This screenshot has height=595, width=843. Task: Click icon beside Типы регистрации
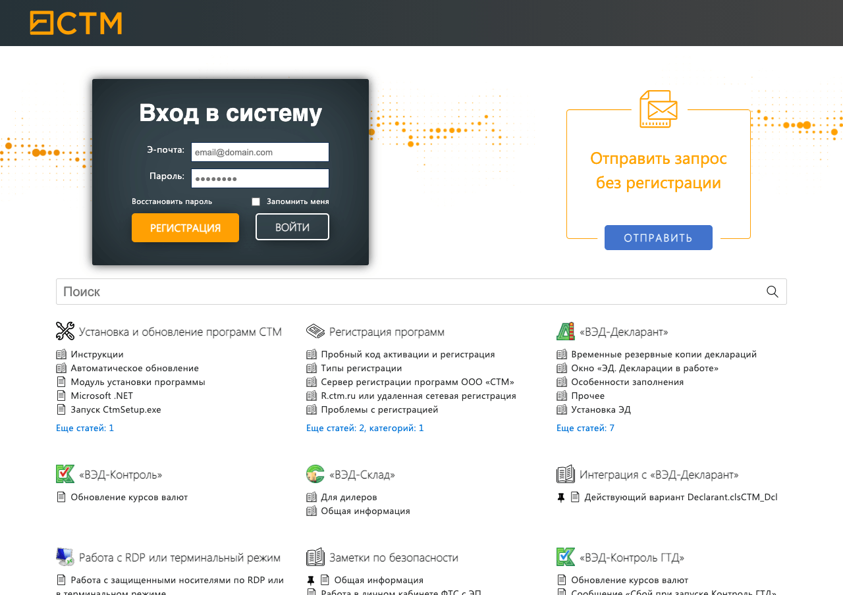click(x=312, y=368)
